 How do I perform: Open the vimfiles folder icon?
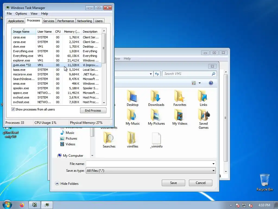pos(132,140)
